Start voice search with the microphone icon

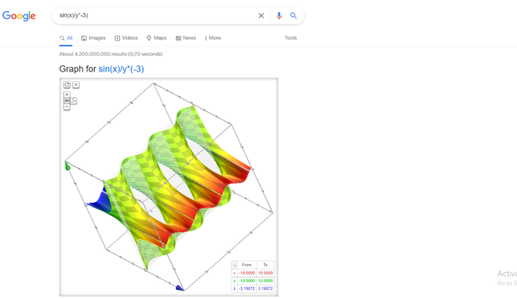click(x=279, y=15)
